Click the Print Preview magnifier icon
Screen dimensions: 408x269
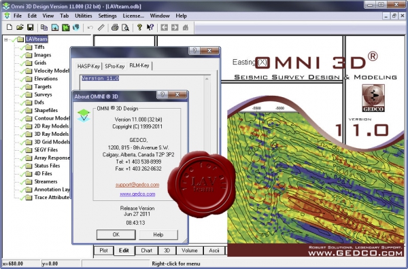125,27
